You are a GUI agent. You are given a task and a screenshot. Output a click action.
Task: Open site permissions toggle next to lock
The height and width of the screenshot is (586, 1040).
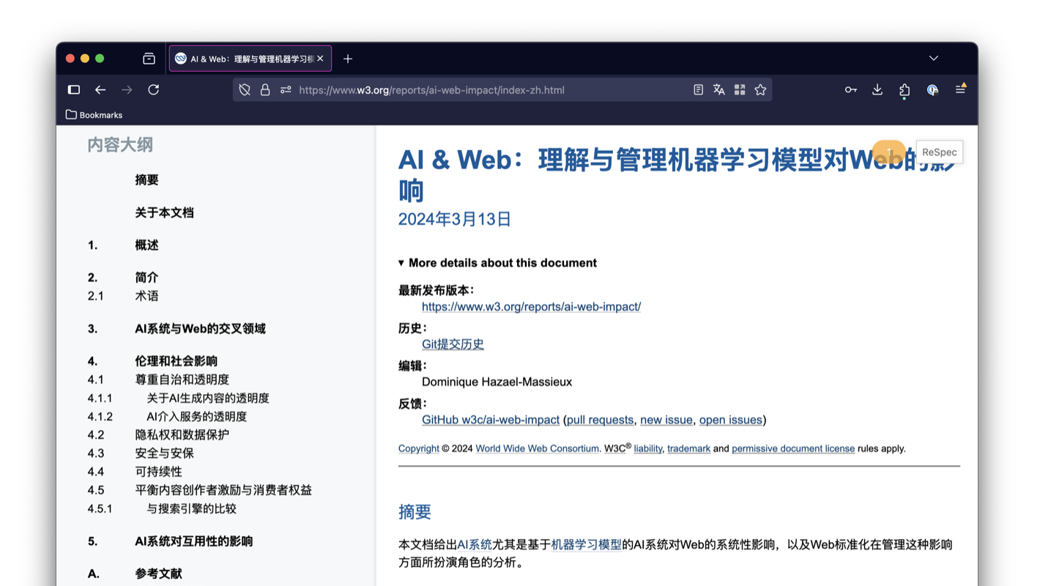[285, 89]
